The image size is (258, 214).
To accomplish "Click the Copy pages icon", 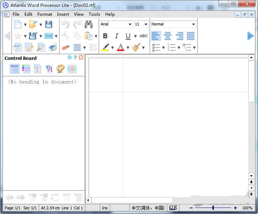I will [x=77, y=36].
